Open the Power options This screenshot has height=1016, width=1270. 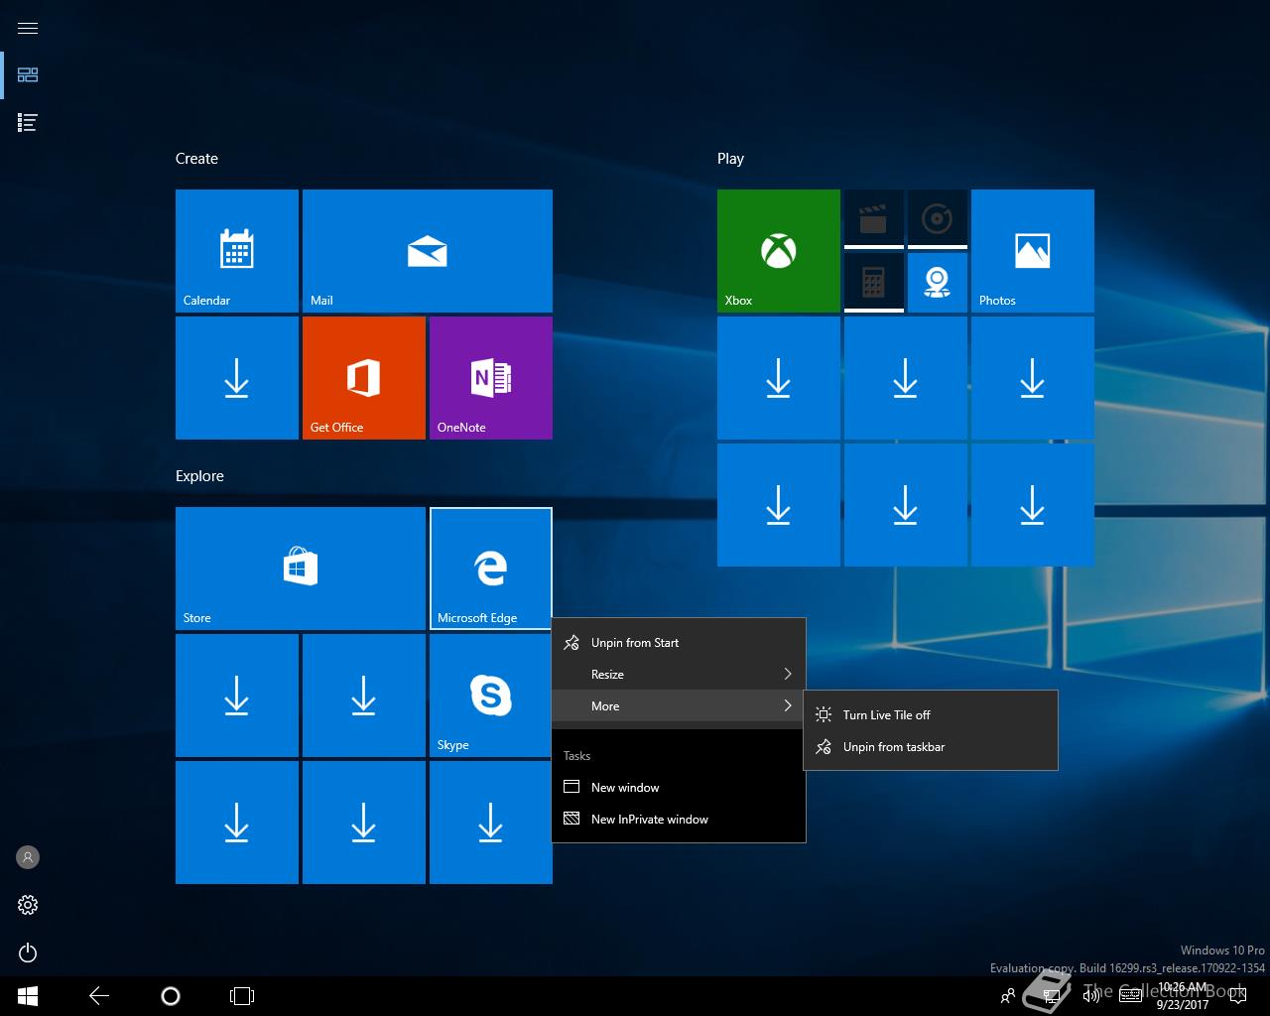(x=28, y=952)
